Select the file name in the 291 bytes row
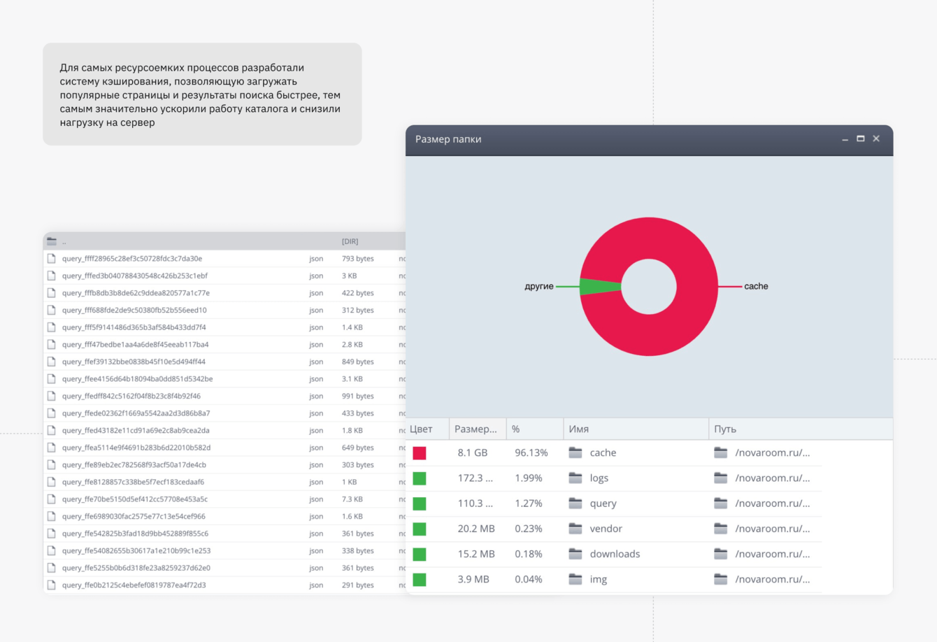 coord(134,585)
